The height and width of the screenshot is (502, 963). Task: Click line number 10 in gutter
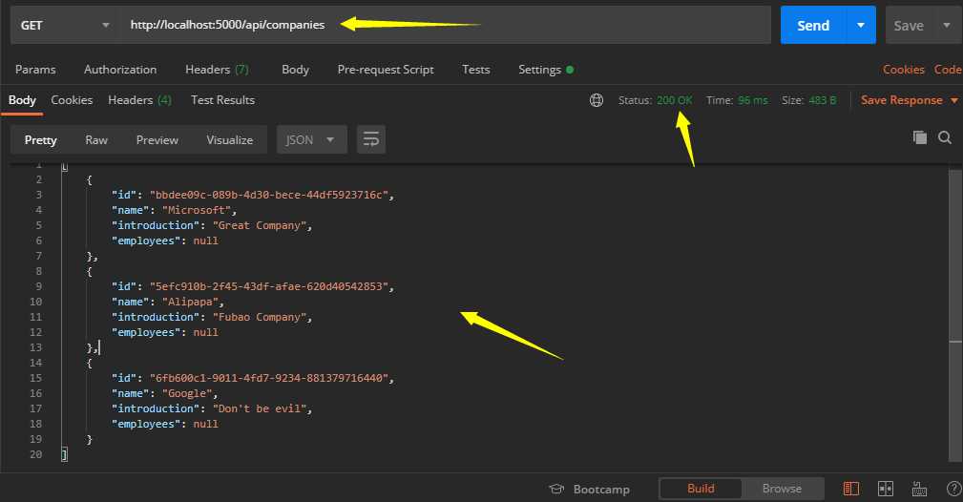[x=35, y=302]
